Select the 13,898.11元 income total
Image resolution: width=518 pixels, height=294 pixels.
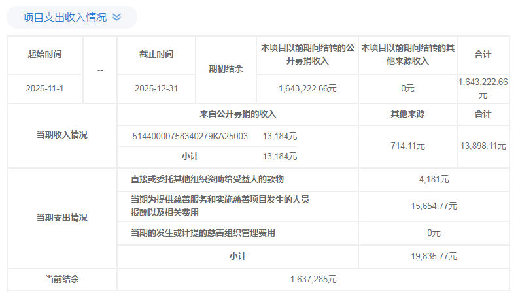483,146
